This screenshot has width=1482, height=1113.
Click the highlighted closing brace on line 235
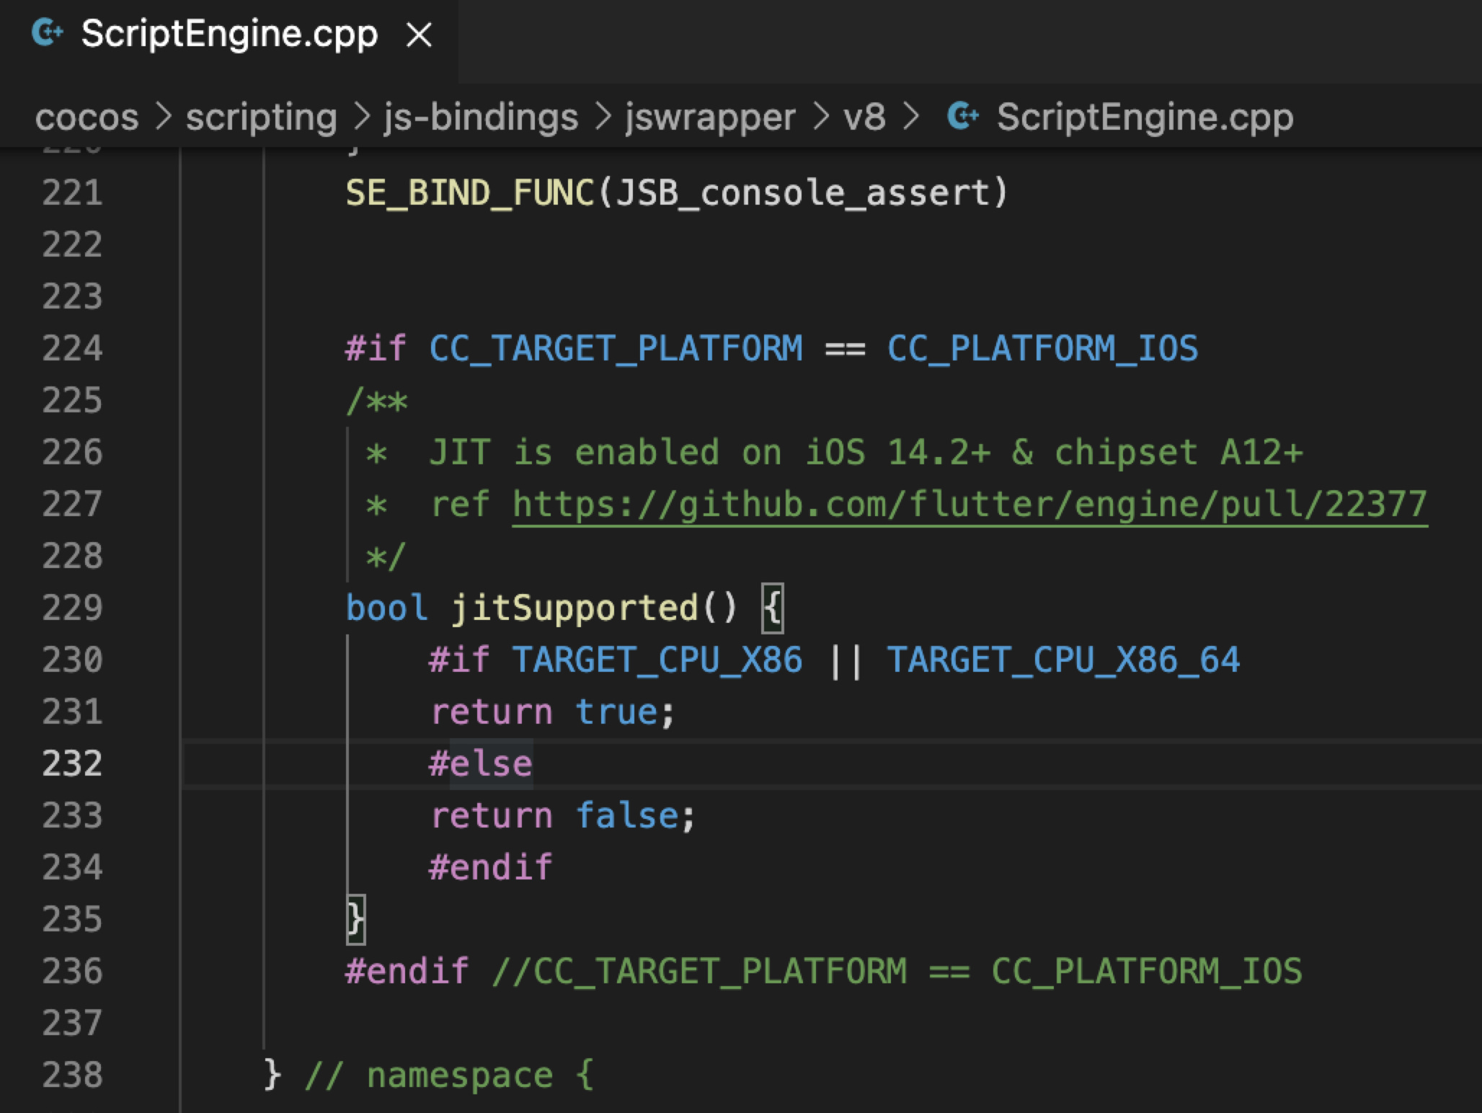356,919
